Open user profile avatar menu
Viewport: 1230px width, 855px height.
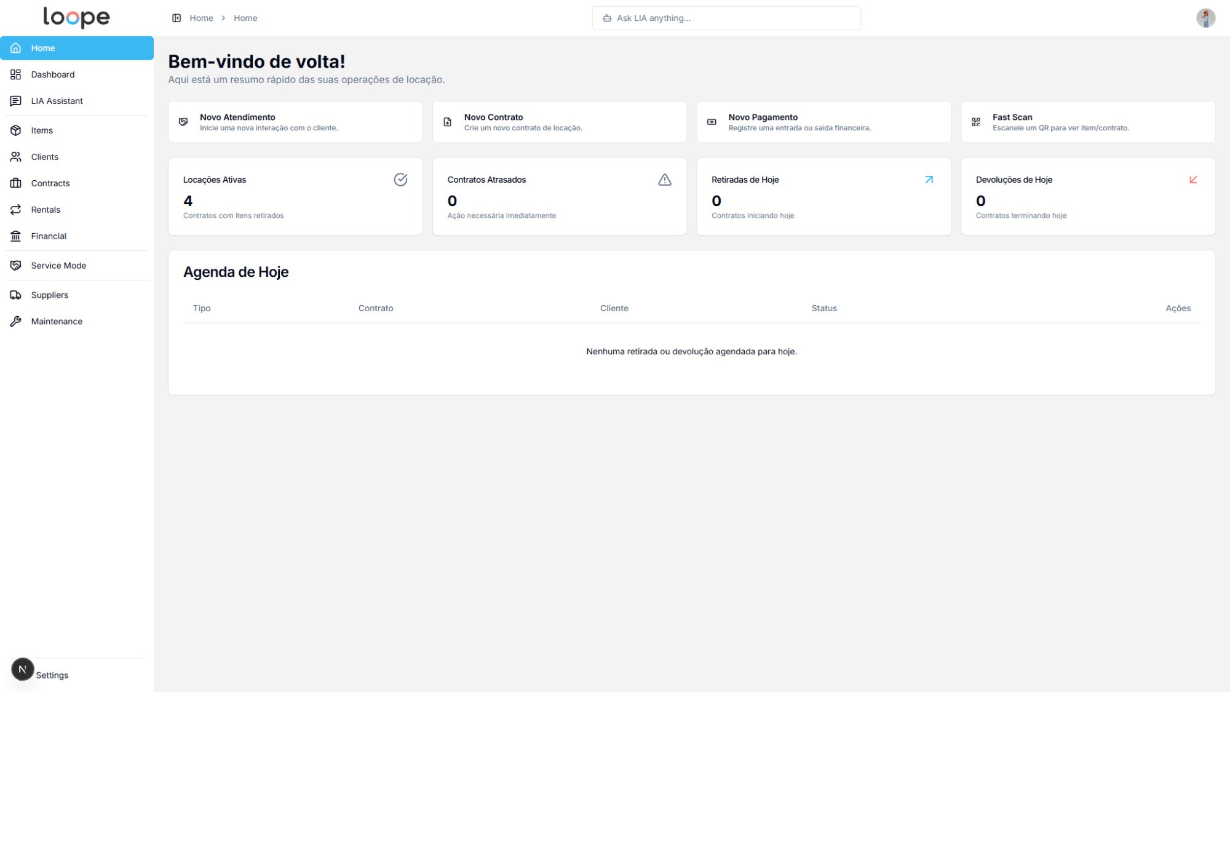[1205, 18]
